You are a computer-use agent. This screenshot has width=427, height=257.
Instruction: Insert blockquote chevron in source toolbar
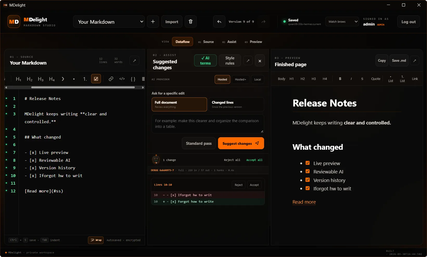pyautogui.click(x=63, y=79)
